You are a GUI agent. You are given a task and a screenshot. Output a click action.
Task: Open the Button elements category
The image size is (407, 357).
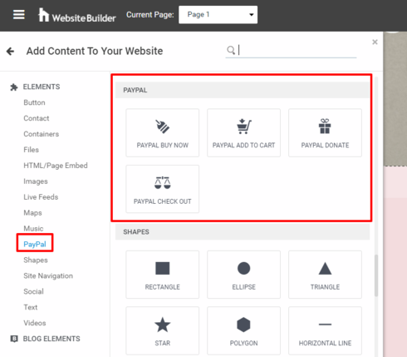34,102
